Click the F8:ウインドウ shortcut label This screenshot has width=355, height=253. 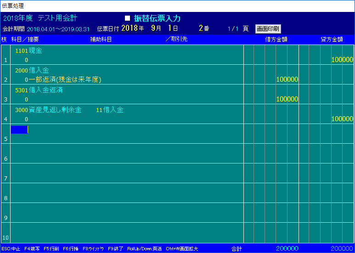coord(93,249)
